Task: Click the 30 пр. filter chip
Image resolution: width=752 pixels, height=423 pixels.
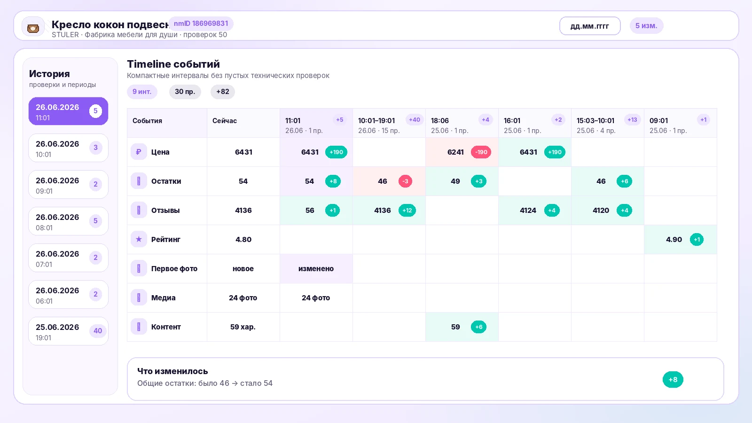Action: [x=185, y=92]
